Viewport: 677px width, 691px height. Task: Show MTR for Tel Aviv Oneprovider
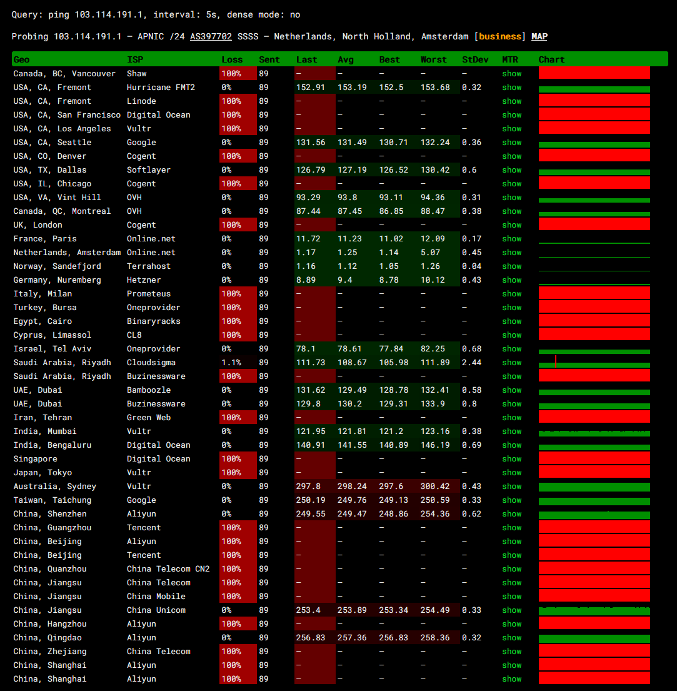pyautogui.click(x=511, y=348)
